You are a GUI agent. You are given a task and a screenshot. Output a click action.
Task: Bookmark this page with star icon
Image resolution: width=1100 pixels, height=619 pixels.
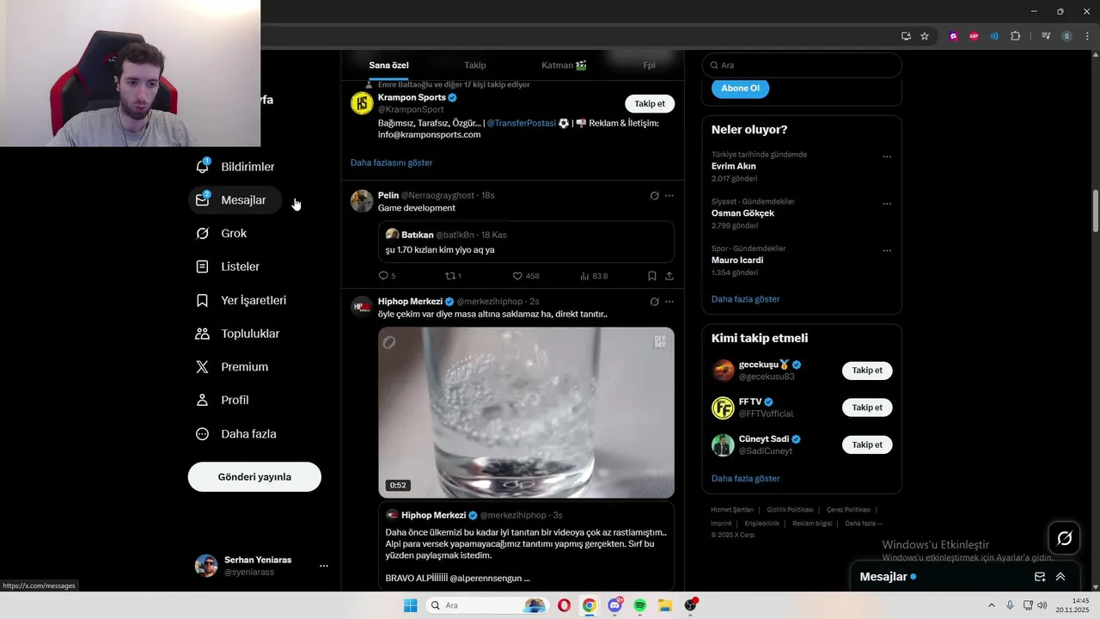pos(925,36)
